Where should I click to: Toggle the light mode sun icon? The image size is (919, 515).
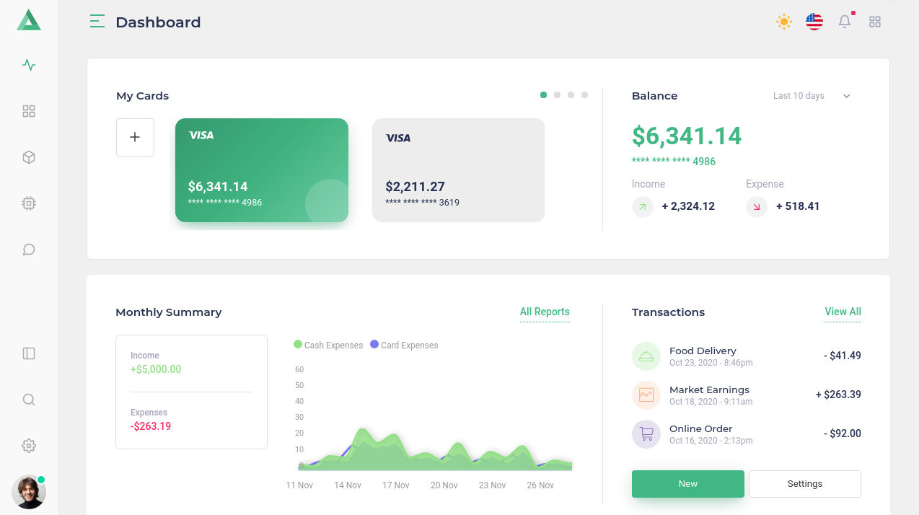coord(784,22)
